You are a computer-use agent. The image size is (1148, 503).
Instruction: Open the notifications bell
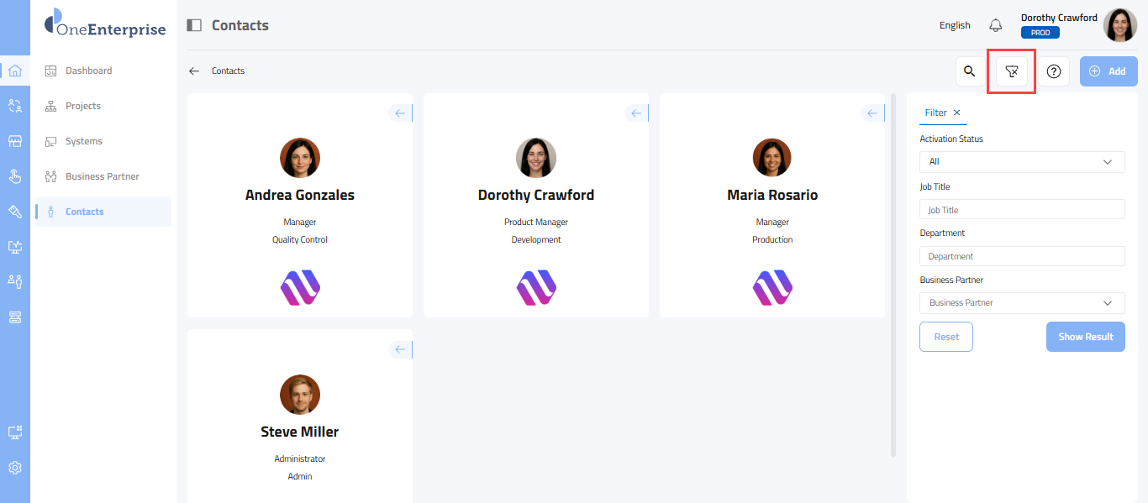[996, 25]
